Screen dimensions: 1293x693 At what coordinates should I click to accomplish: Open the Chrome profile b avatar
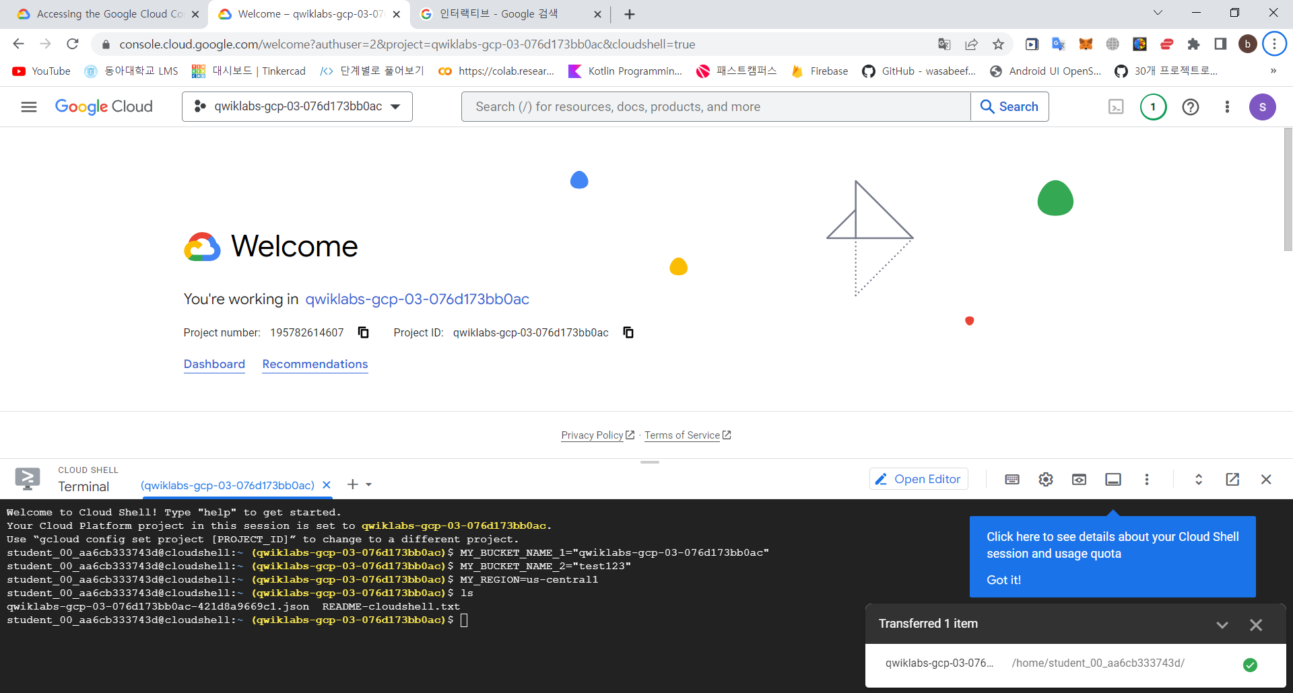pos(1247,44)
